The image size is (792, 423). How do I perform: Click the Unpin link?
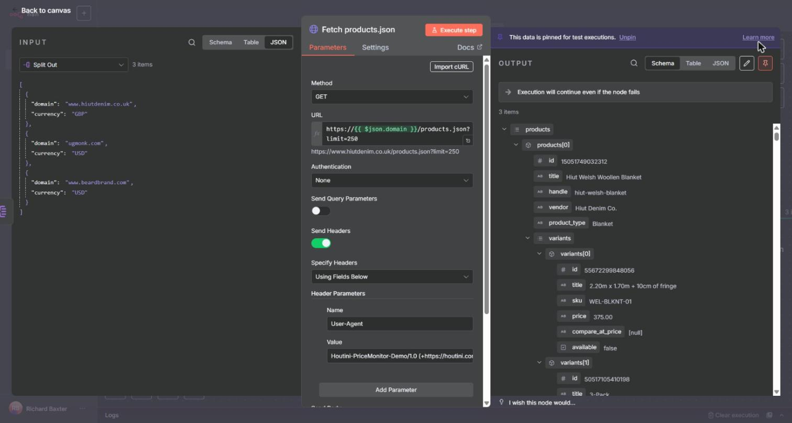(x=628, y=37)
